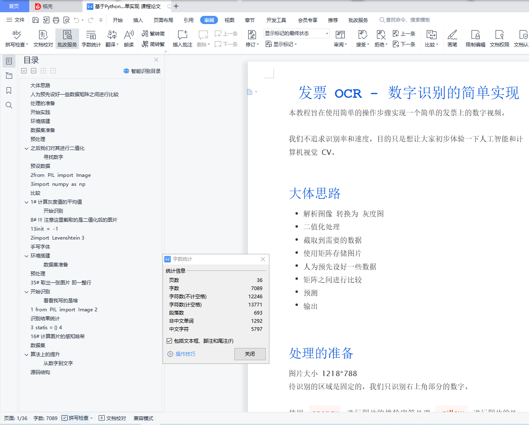This screenshot has width=529, height=425.
Task: Jump to 处理的准备 in the outline
Action: click(43, 103)
